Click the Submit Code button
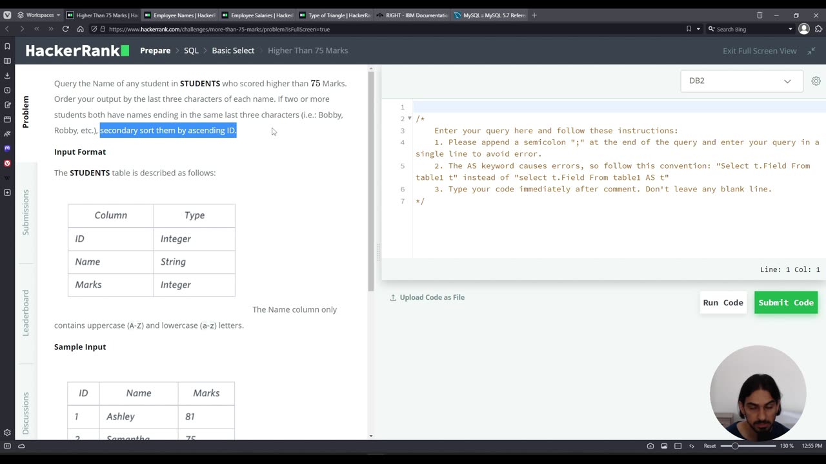 [786, 302]
